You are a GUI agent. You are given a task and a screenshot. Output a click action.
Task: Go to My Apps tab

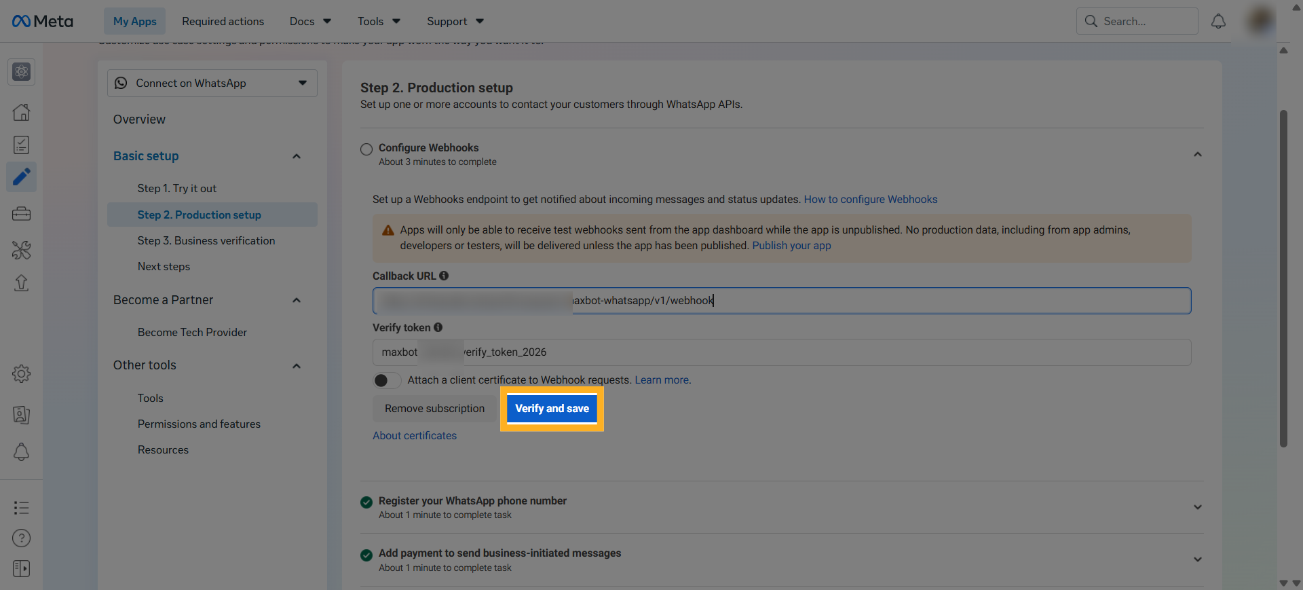point(134,21)
